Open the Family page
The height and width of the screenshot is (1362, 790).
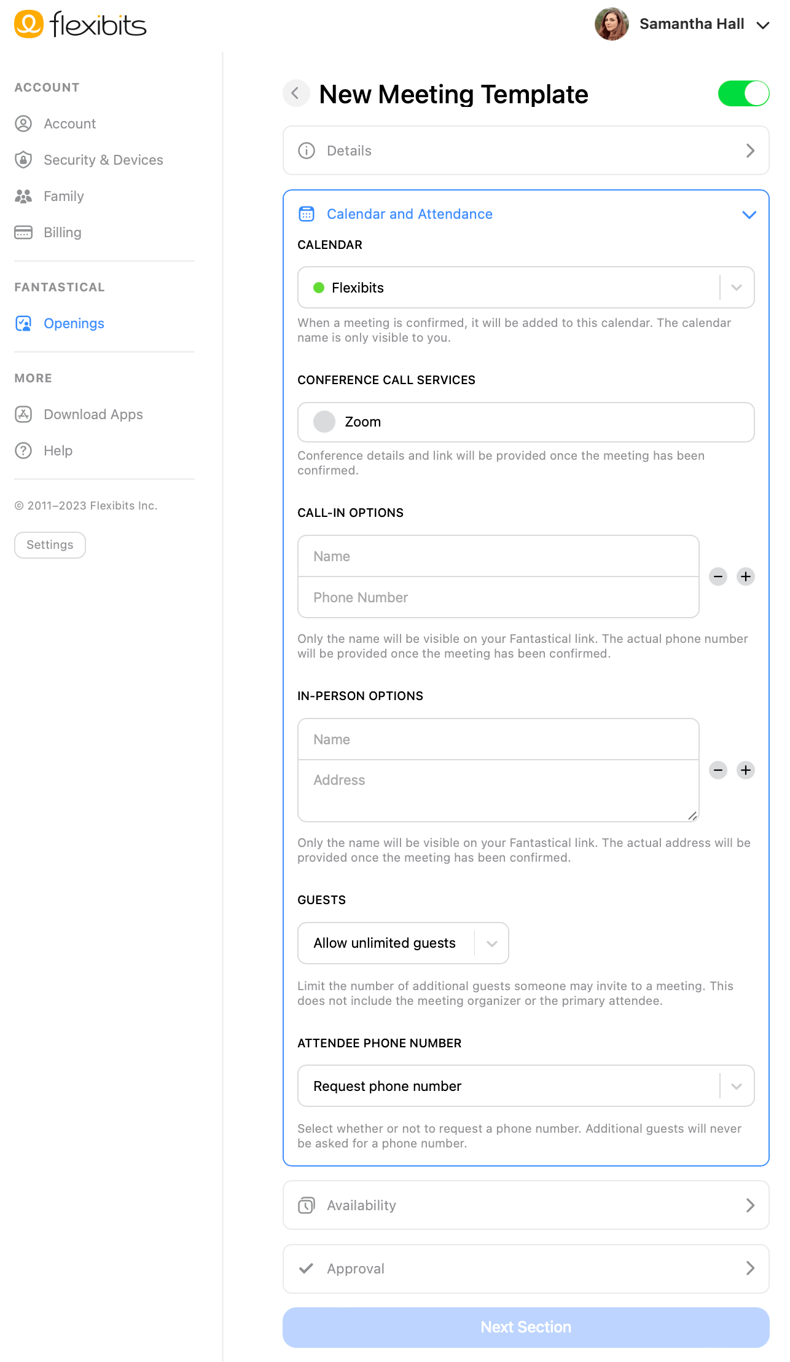[64, 196]
